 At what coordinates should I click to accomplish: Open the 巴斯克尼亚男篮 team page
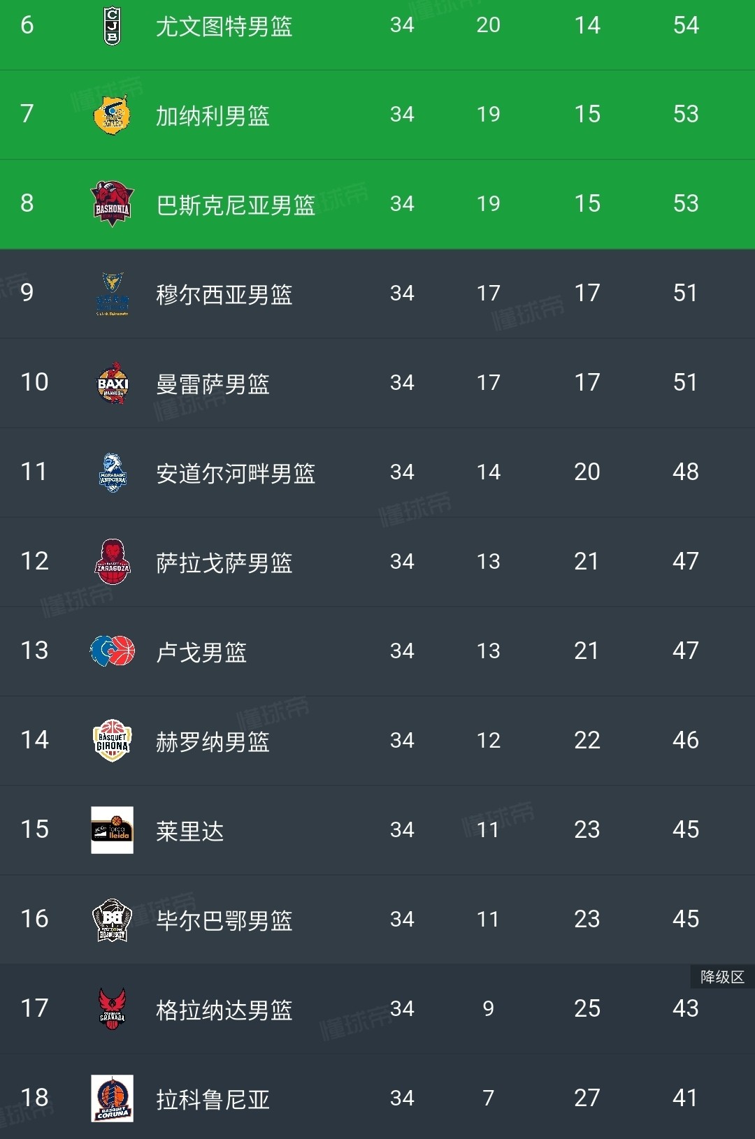236,205
